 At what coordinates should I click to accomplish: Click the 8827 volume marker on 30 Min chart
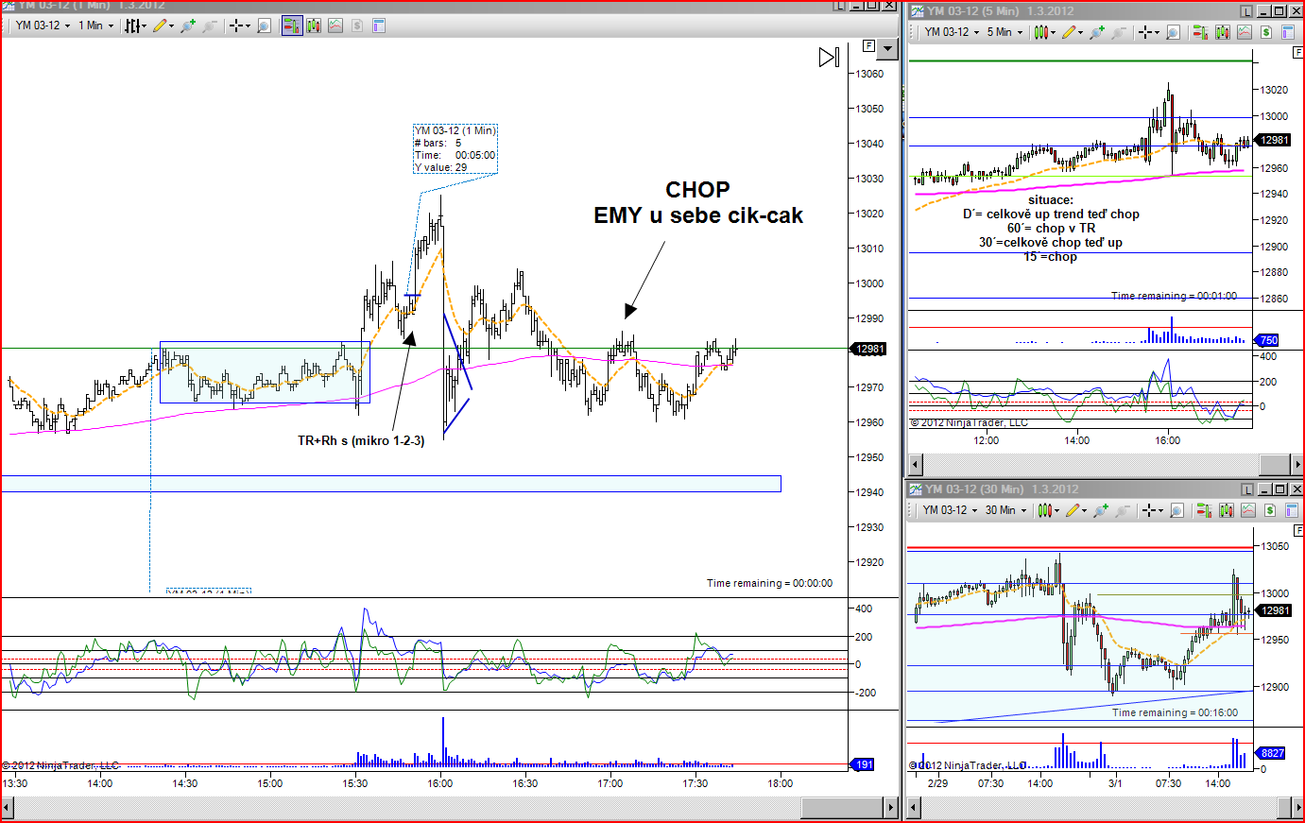coord(1271,753)
